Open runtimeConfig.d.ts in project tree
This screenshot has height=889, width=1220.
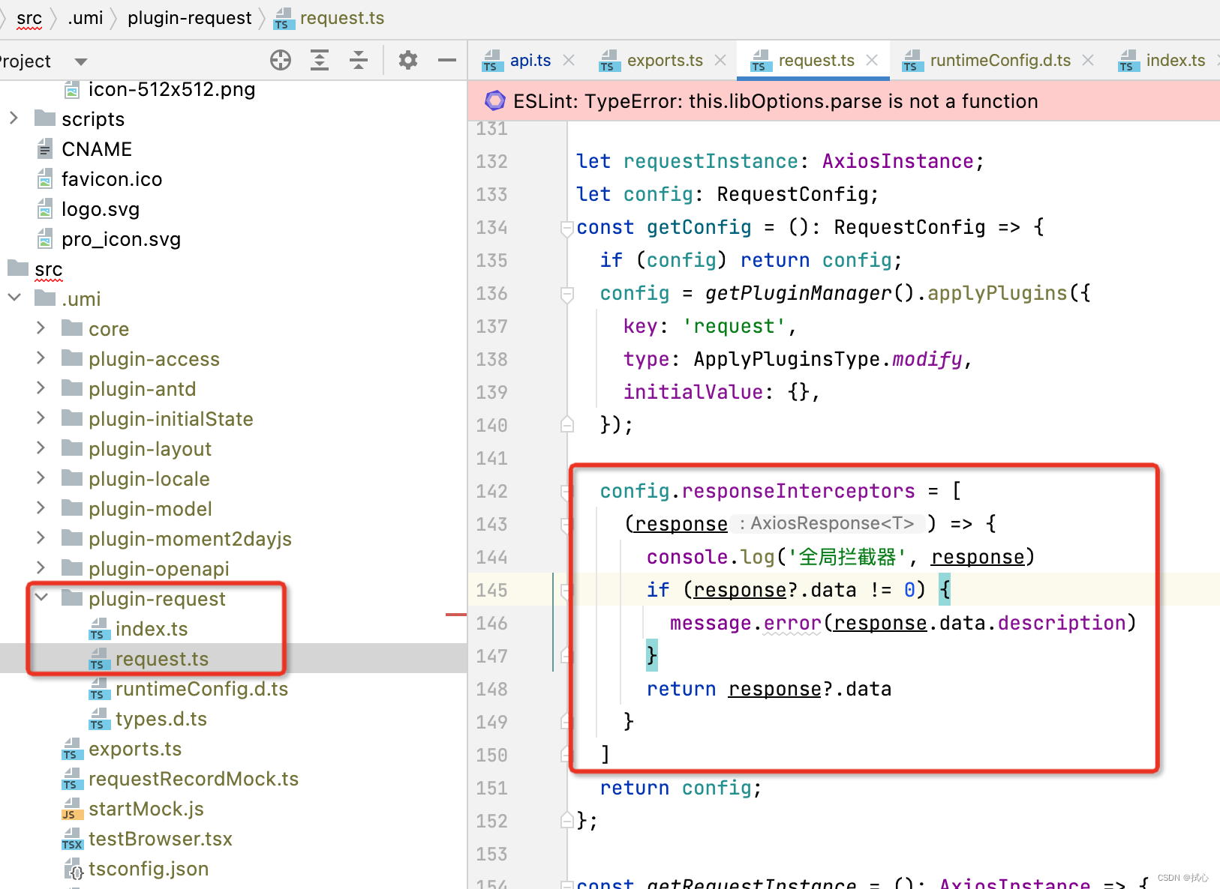pyautogui.click(x=202, y=689)
